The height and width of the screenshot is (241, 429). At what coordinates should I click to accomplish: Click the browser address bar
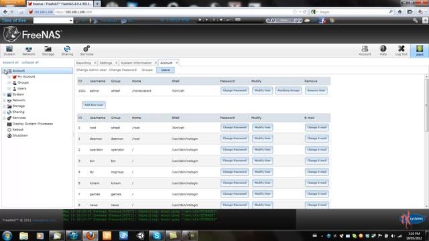[172, 12]
